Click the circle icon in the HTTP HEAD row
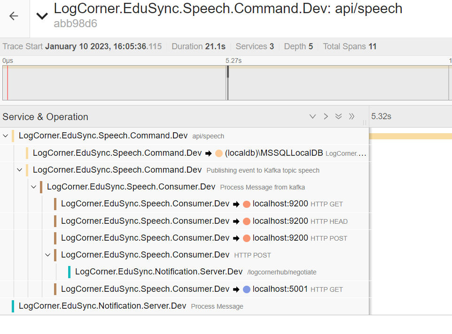The image size is (452, 334). [x=247, y=221]
